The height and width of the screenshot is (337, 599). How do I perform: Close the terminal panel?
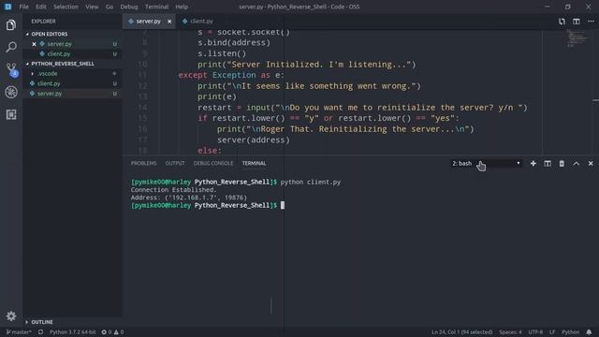591,164
